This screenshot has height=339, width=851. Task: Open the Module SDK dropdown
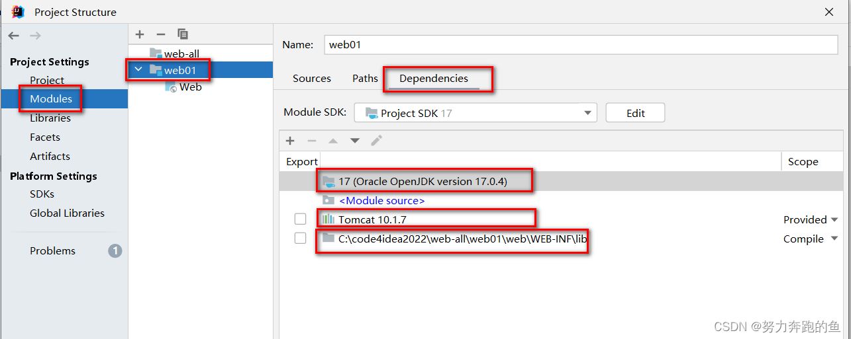click(476, 113)
